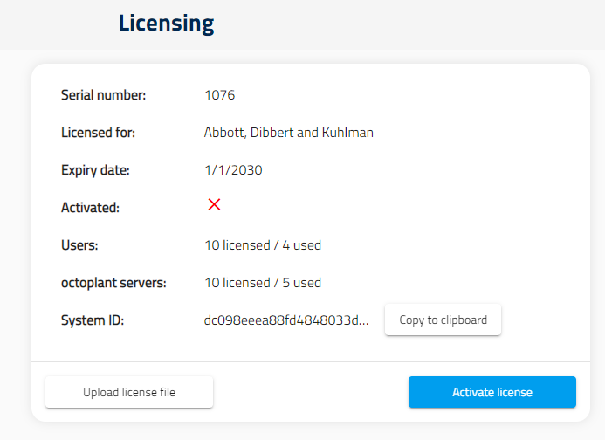The width and height of the screenshot is (605, 440).
Task: Click octoplant servers usage value
Action: [263, 283]
